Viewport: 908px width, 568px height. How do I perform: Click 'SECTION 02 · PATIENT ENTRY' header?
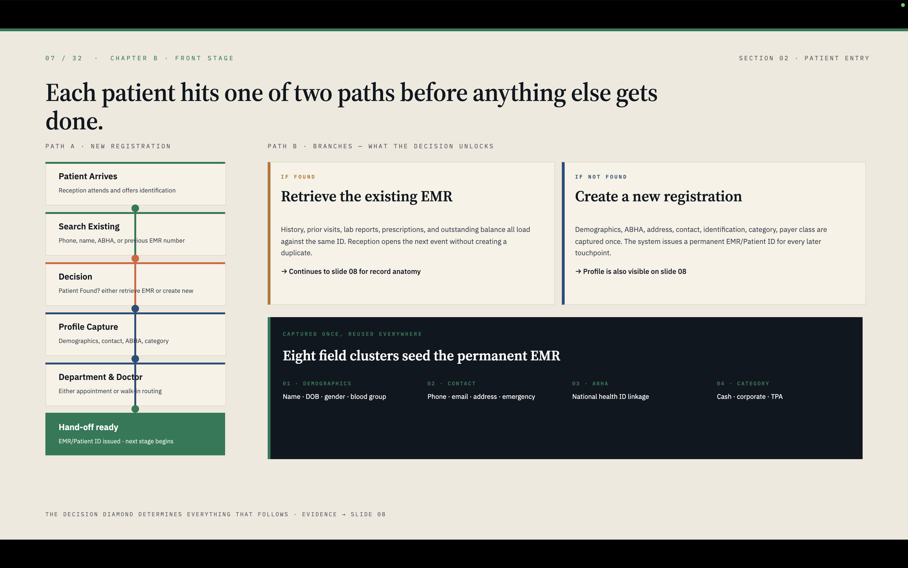tap(804, 58)
